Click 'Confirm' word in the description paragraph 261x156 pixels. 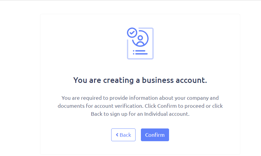click(x=167, y=106)
